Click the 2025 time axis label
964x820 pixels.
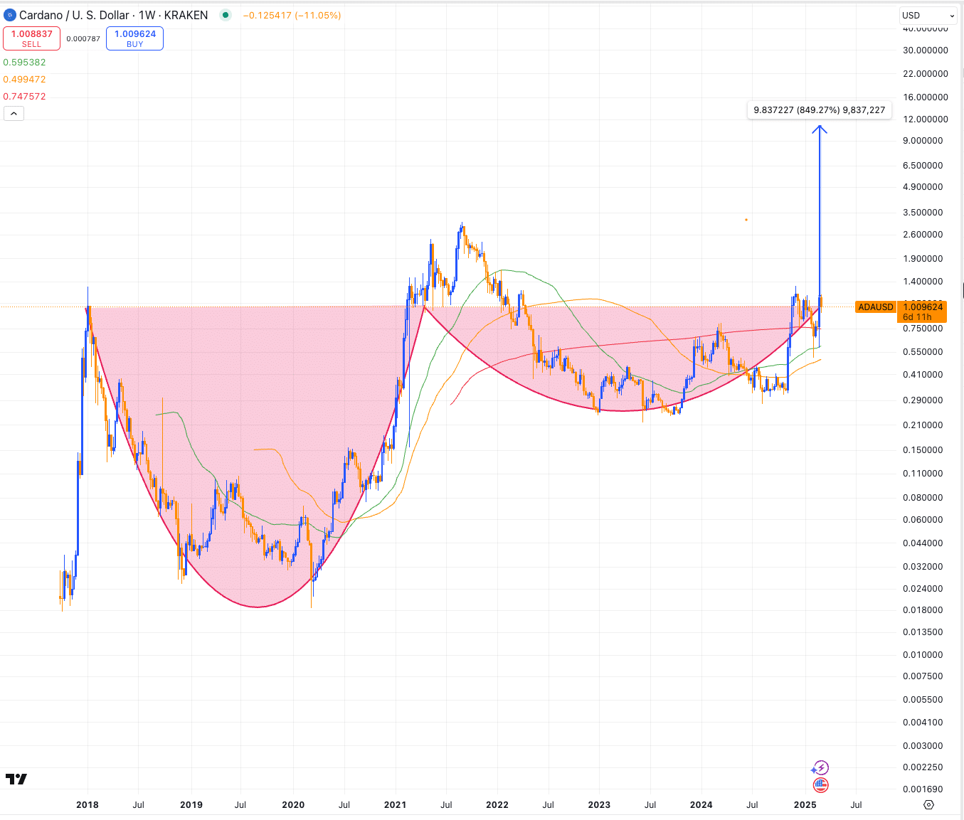(x=805, y=805)
